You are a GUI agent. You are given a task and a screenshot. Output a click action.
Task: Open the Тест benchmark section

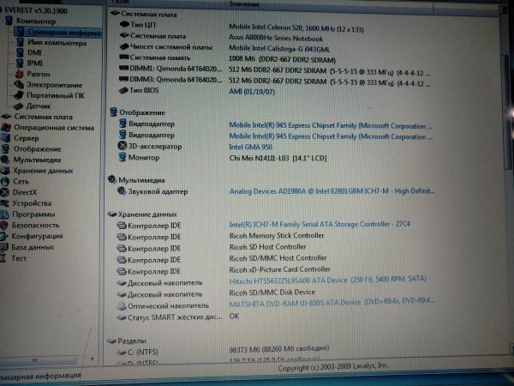tap(19, 257)
